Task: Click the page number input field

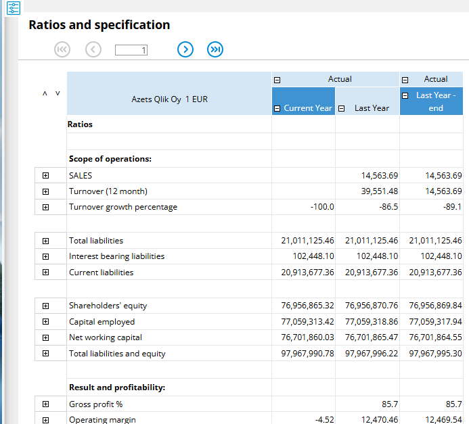Action: point(131,50)
